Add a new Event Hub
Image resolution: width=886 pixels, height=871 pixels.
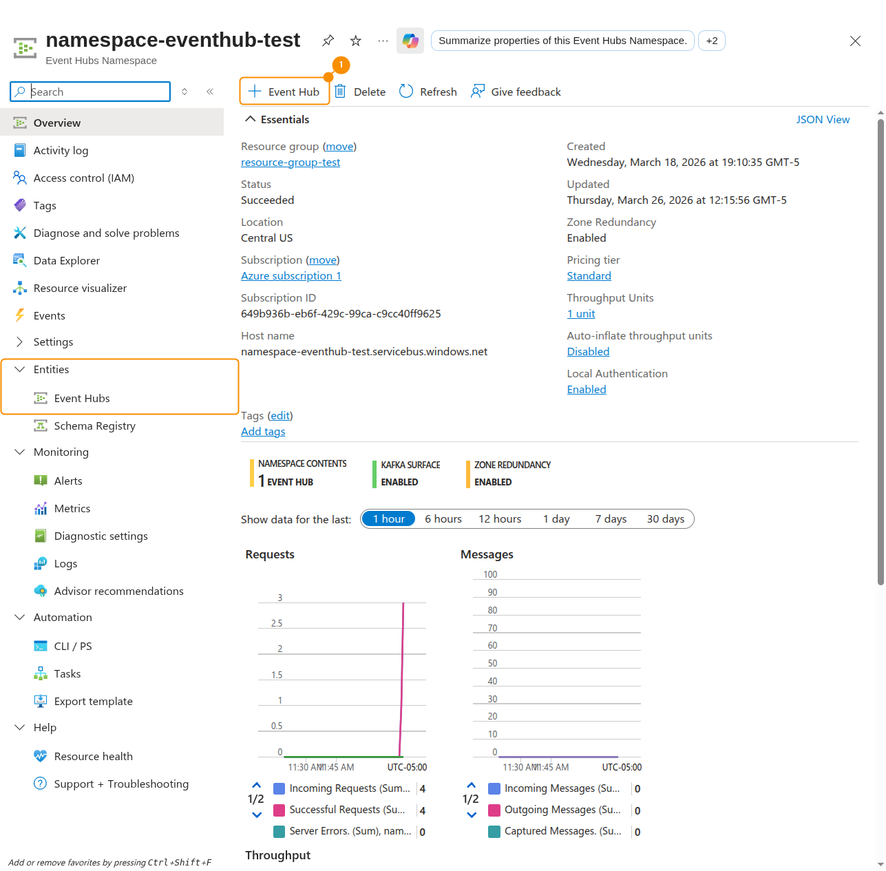(x=284, y=92)
